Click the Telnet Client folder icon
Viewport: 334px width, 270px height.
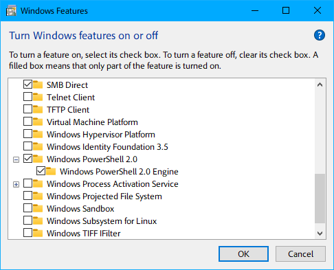coord(38,97)
